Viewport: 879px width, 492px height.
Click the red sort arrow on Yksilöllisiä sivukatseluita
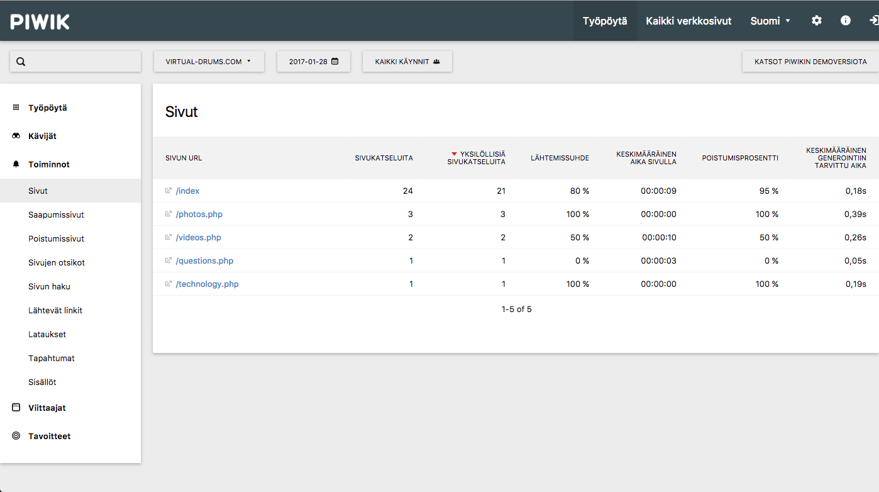[x=454, y=154]
